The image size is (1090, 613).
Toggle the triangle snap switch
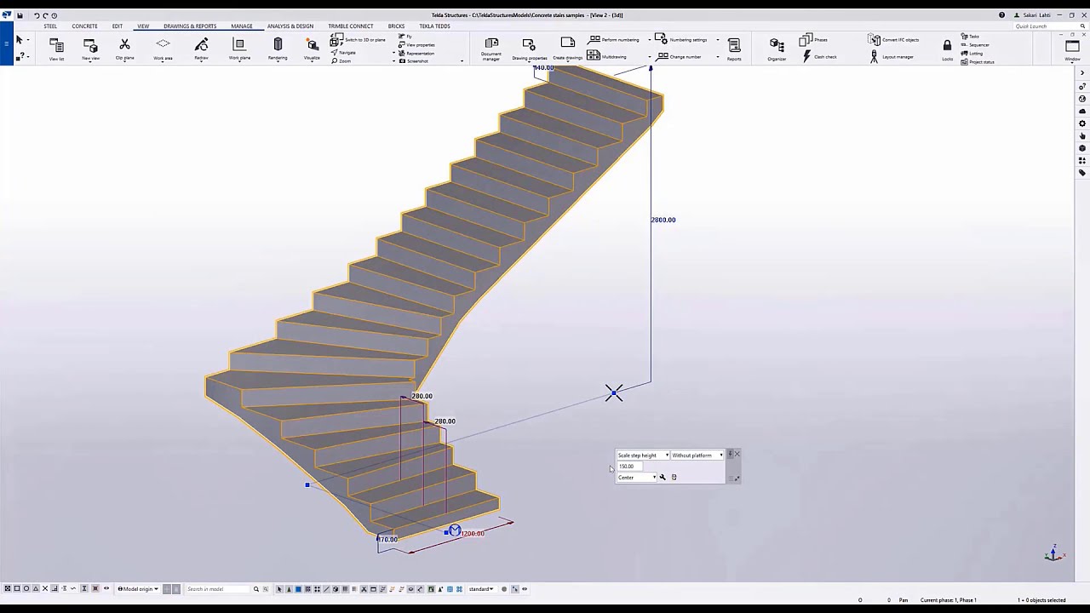coord(36,589)
